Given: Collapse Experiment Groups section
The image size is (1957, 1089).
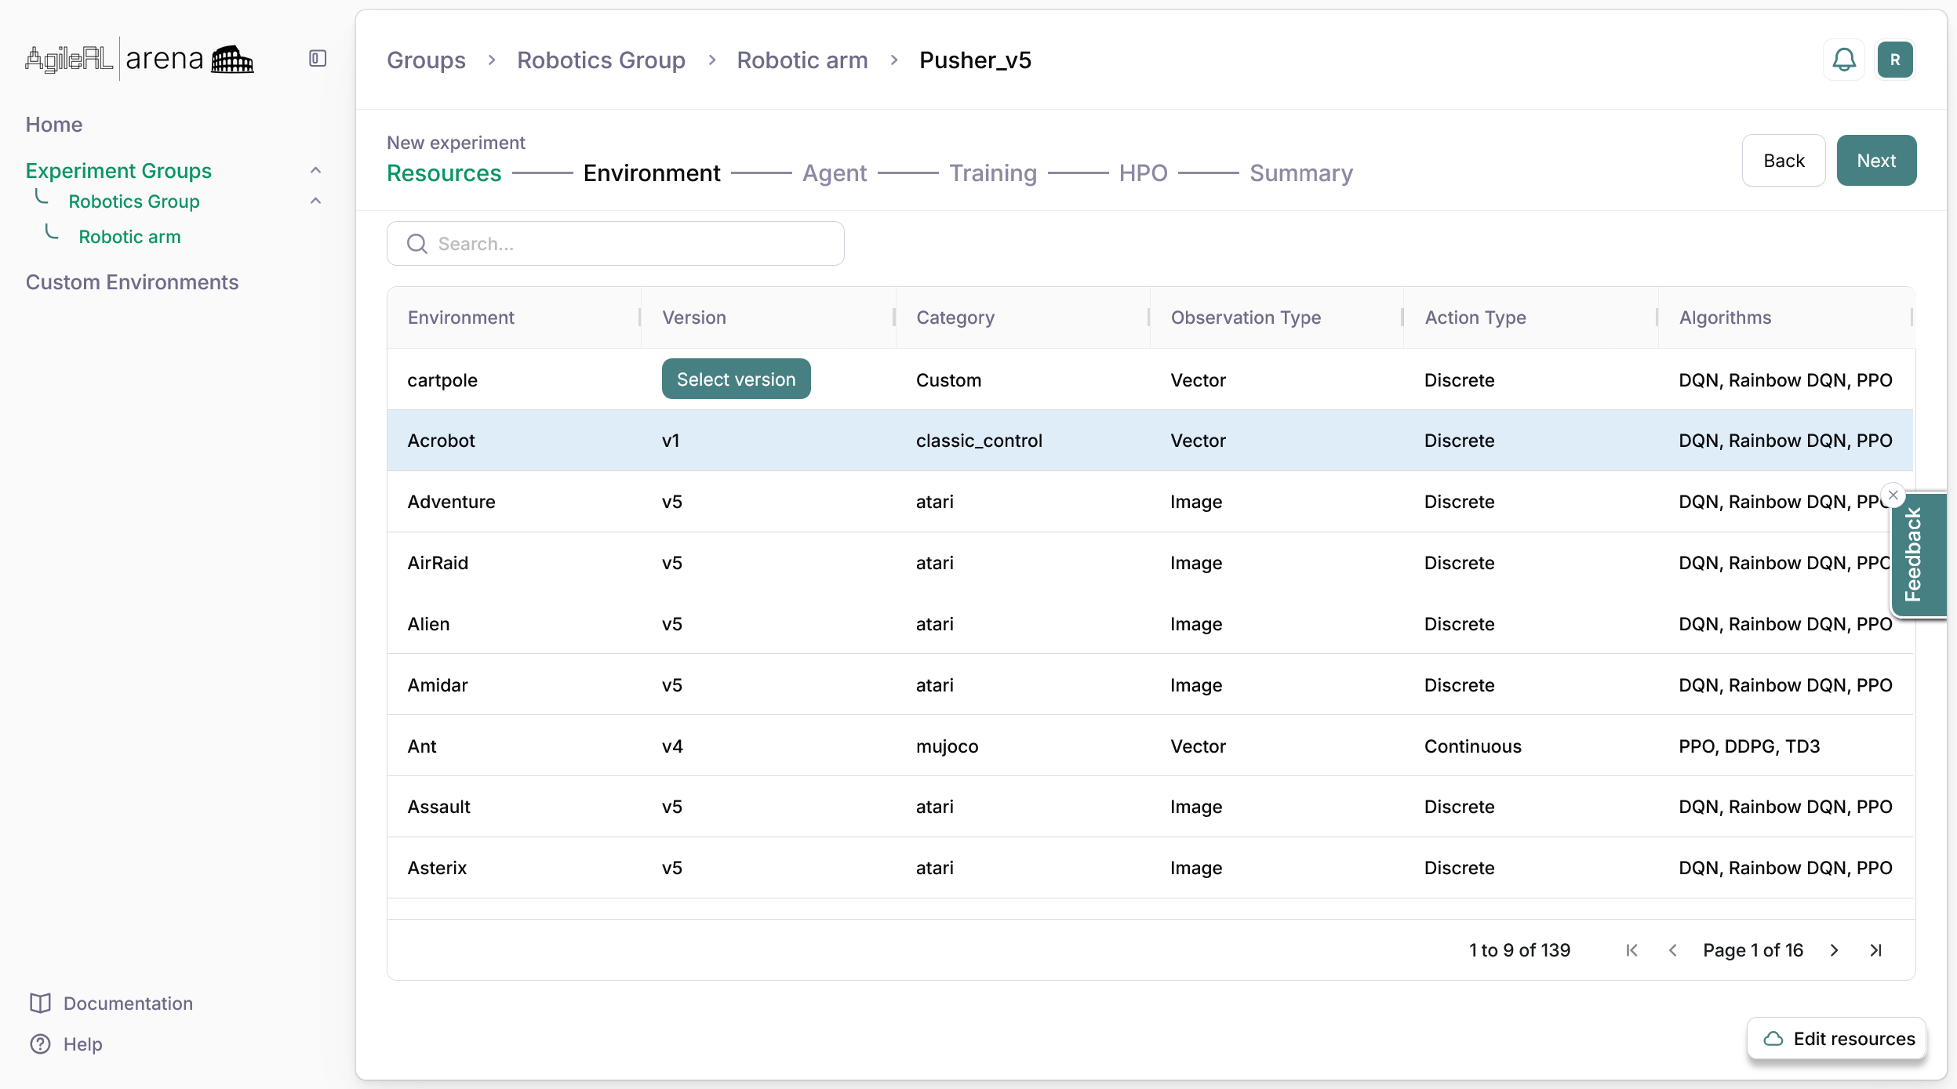Looking at the screenshot, I should tap(315, 170).
